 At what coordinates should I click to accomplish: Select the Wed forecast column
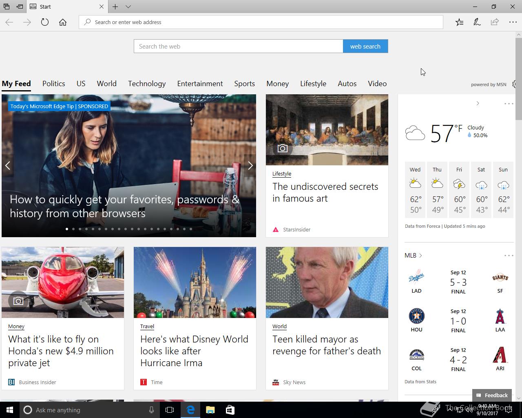pyautogui.click(x=415, y=189)
